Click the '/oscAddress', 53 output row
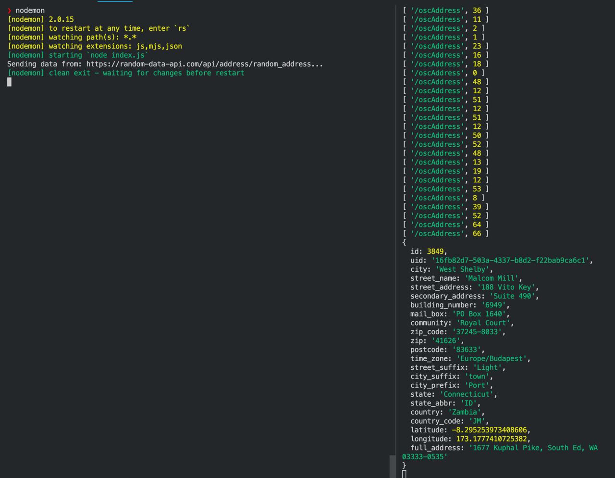The width and height of the screenshot is (615, 478). tap(445, 189)
